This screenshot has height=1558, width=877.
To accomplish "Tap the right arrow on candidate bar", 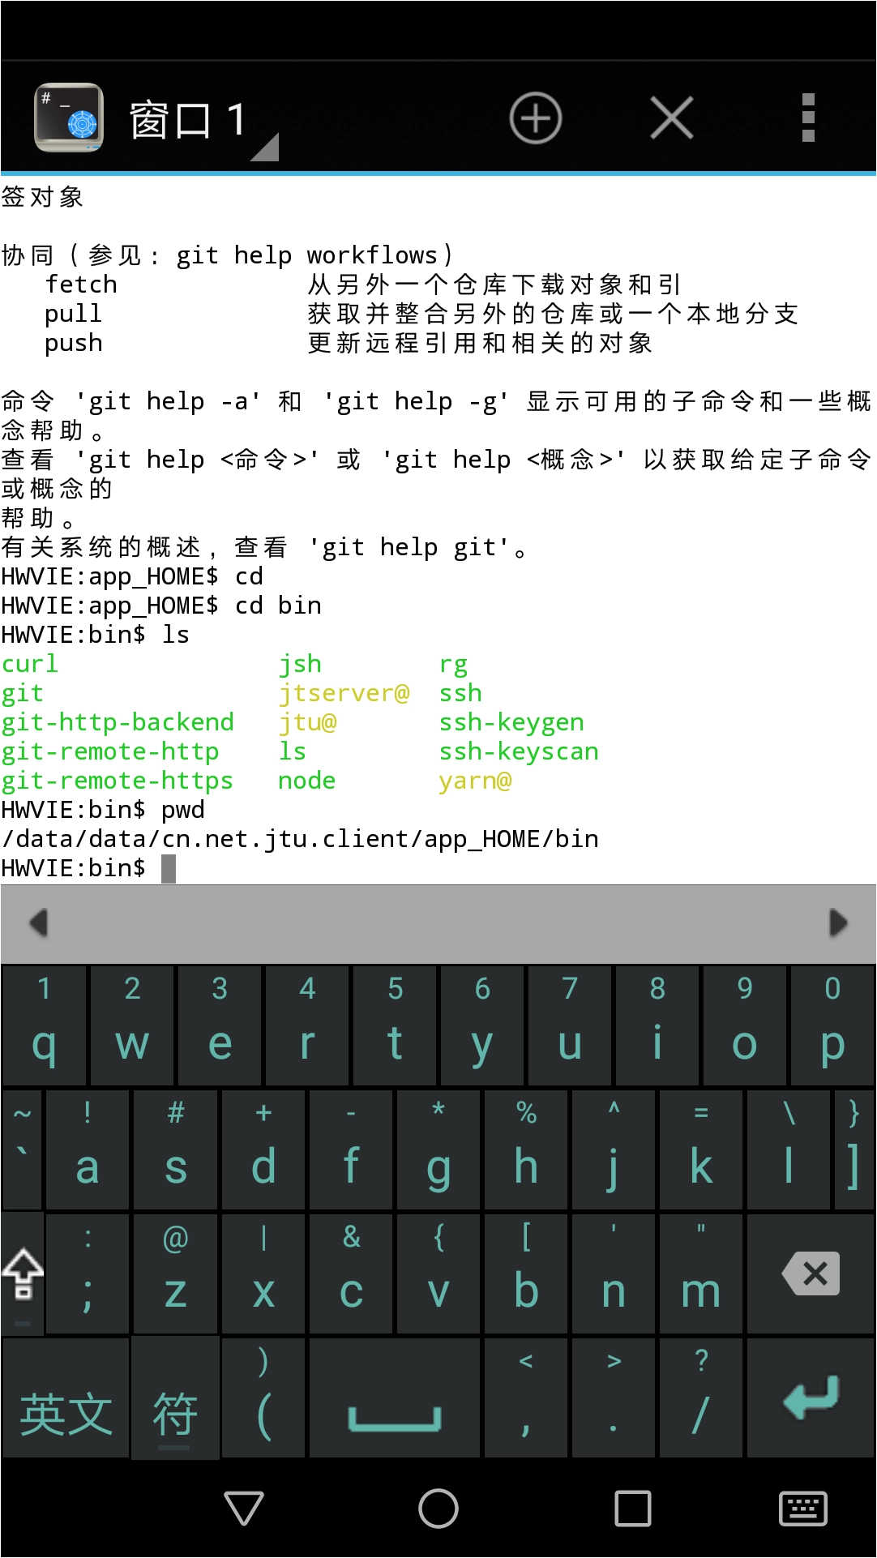I will (x=838, y=922).
